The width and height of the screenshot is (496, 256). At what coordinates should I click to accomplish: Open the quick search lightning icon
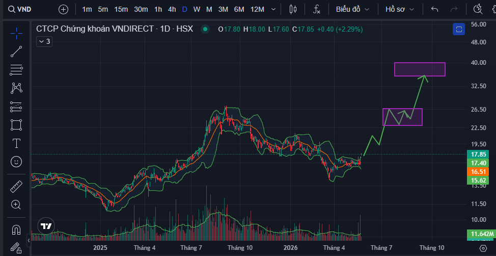click(478, 10)
